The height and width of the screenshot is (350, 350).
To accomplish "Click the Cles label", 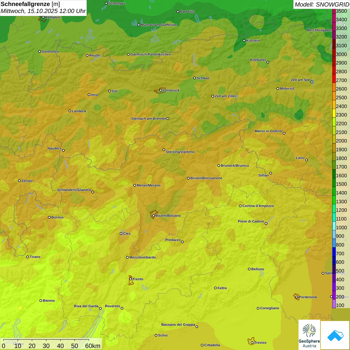I will [x=127, y=233].
